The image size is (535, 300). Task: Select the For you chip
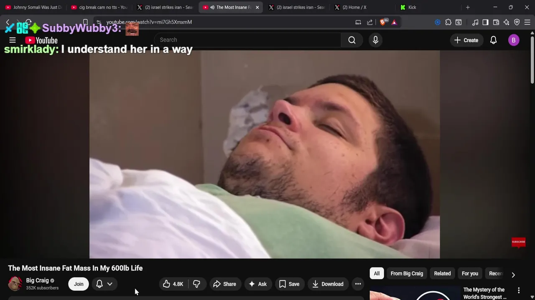coord(470,274)
